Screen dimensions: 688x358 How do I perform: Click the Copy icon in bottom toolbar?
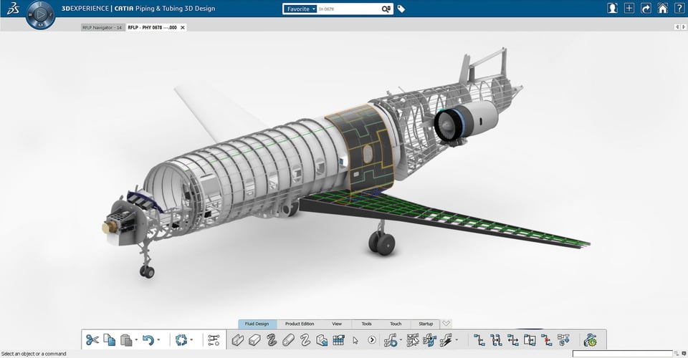coord(109,340)
